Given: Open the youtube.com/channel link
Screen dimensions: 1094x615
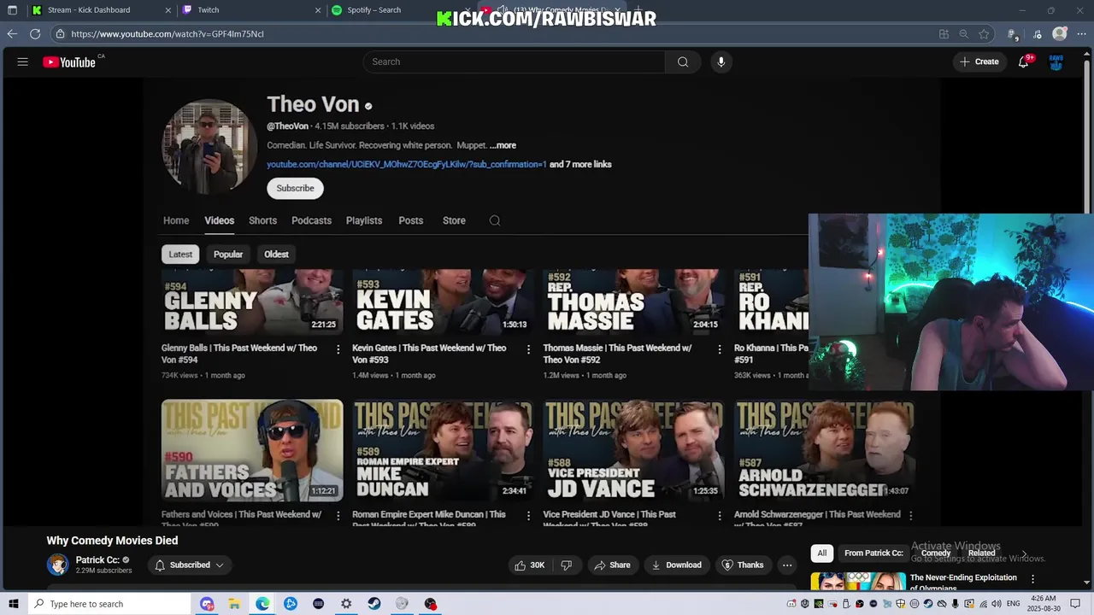Looking at the screenshot, I should [407, 164].
